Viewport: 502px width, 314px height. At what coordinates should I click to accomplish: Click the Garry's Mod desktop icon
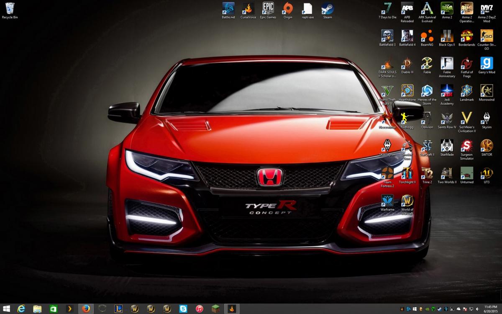pos(487,64)
